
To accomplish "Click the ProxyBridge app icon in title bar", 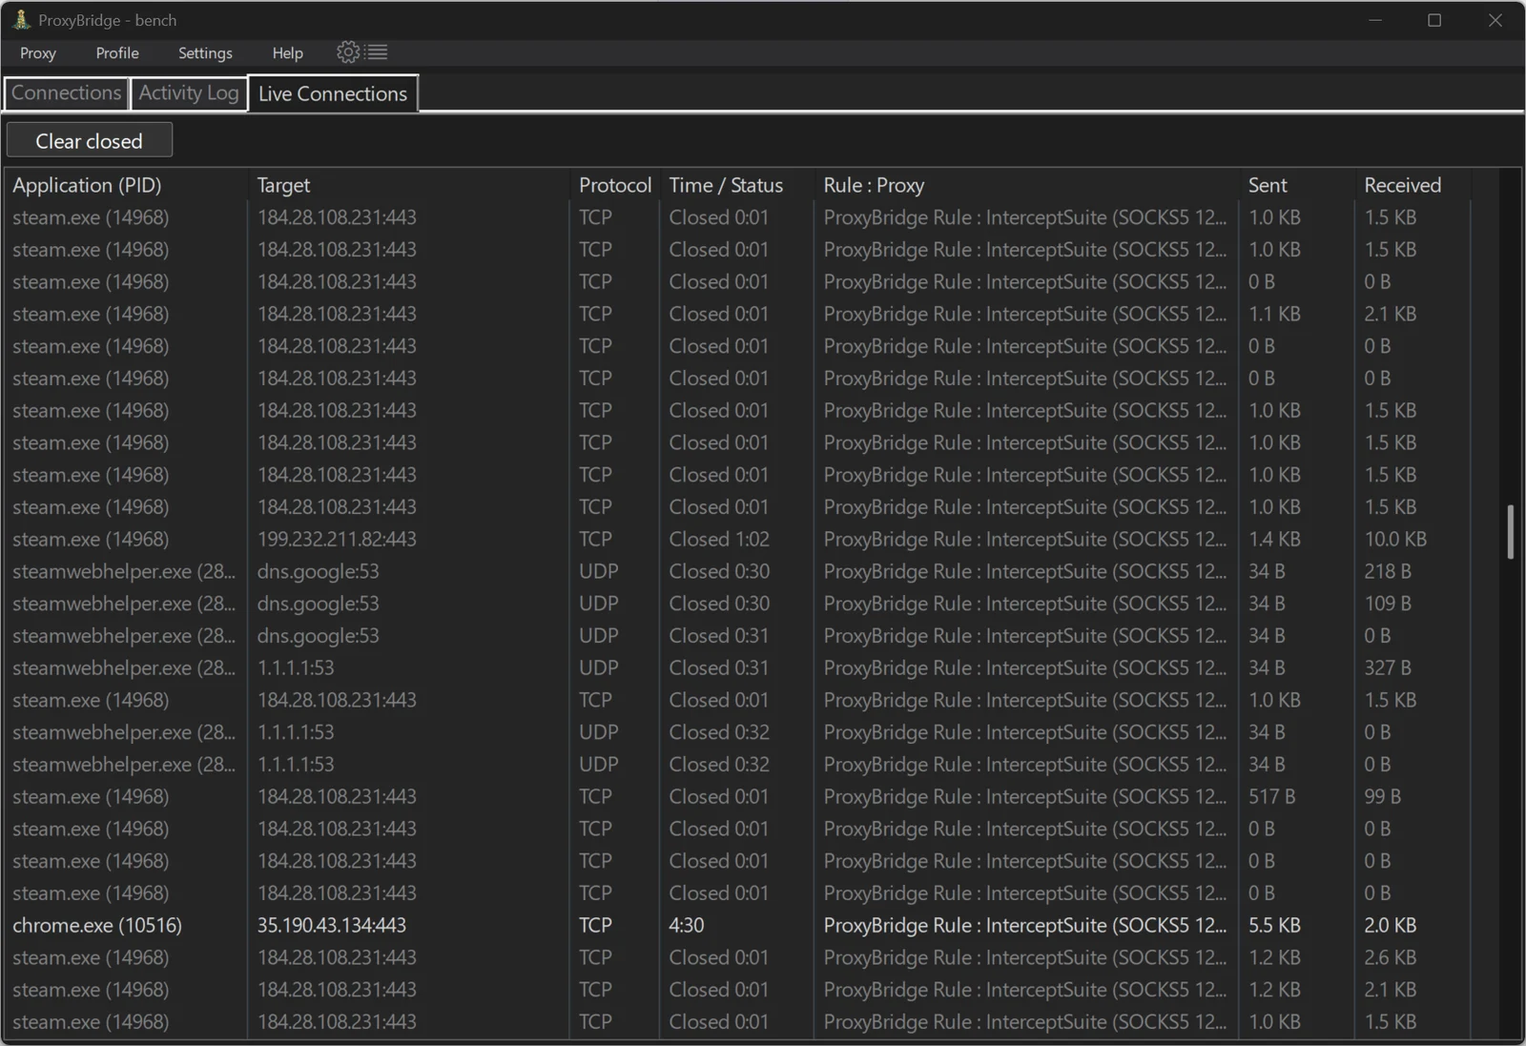I will pyautogui.click(x=21, y=20).
